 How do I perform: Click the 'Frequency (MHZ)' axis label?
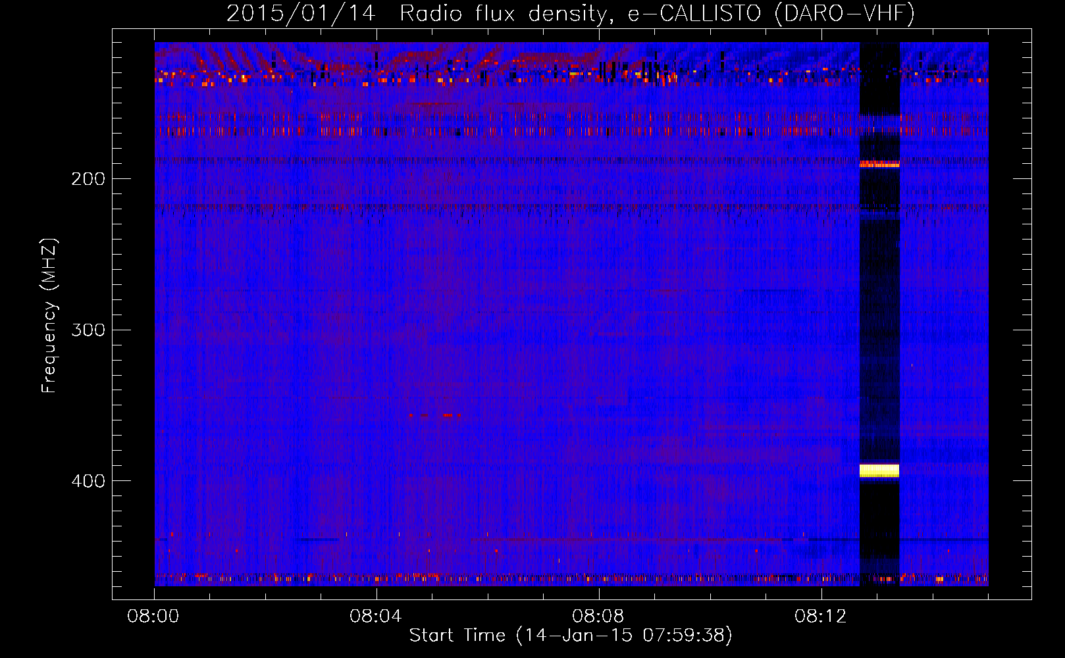pyautogui.click(x=49, y=316)
